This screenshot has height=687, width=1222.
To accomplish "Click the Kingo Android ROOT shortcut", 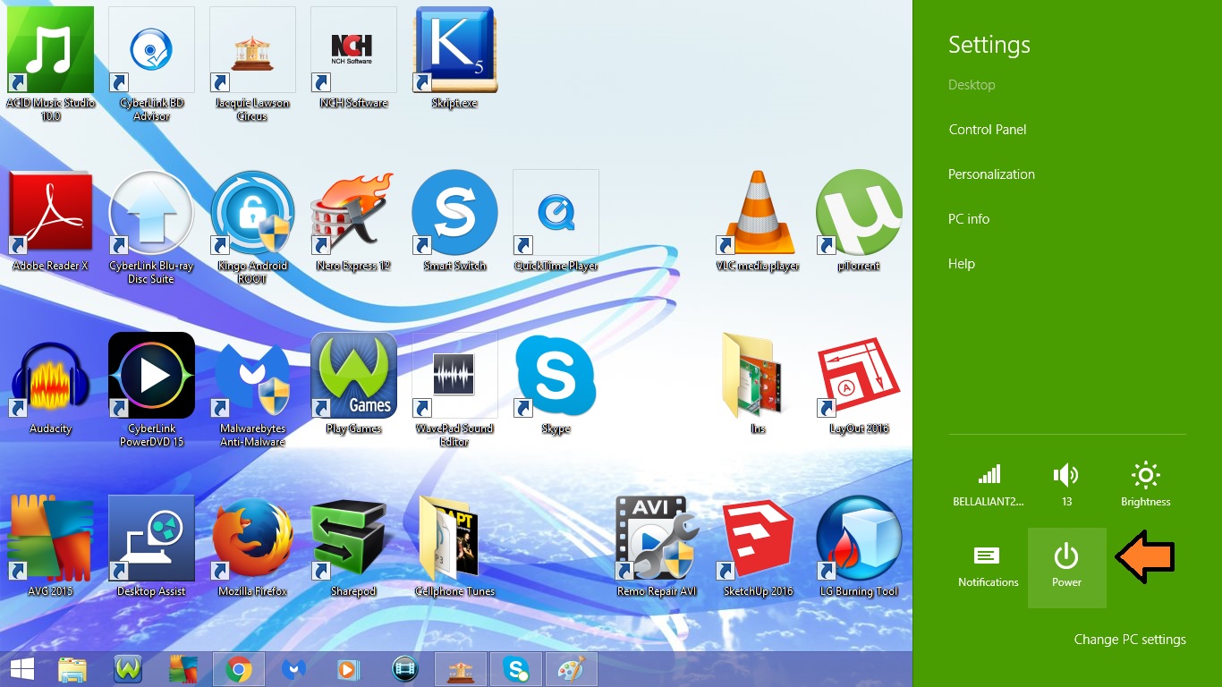I will pyautogui.click(x=252, y=226).
